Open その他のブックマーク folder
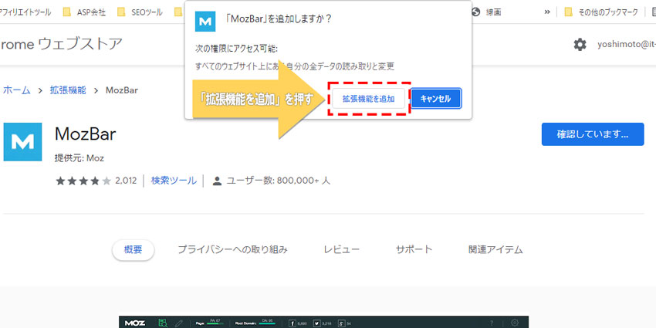The image size is (656, 328). pos(602,12)
